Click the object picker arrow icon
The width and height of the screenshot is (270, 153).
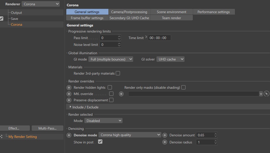(x=266, y=94)
